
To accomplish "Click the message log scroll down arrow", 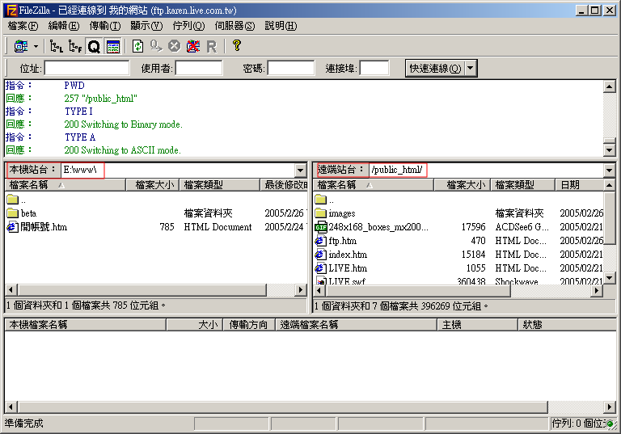I will 609,150.
